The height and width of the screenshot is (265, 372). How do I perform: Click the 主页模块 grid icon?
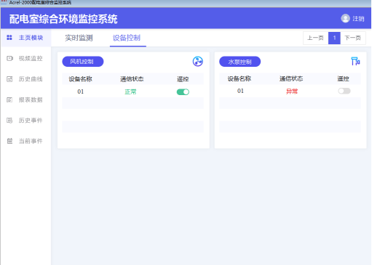[x=9, y=38]
